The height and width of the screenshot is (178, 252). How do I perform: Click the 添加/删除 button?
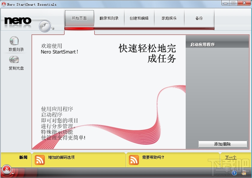pyautogui.click(x=223, y=144)
